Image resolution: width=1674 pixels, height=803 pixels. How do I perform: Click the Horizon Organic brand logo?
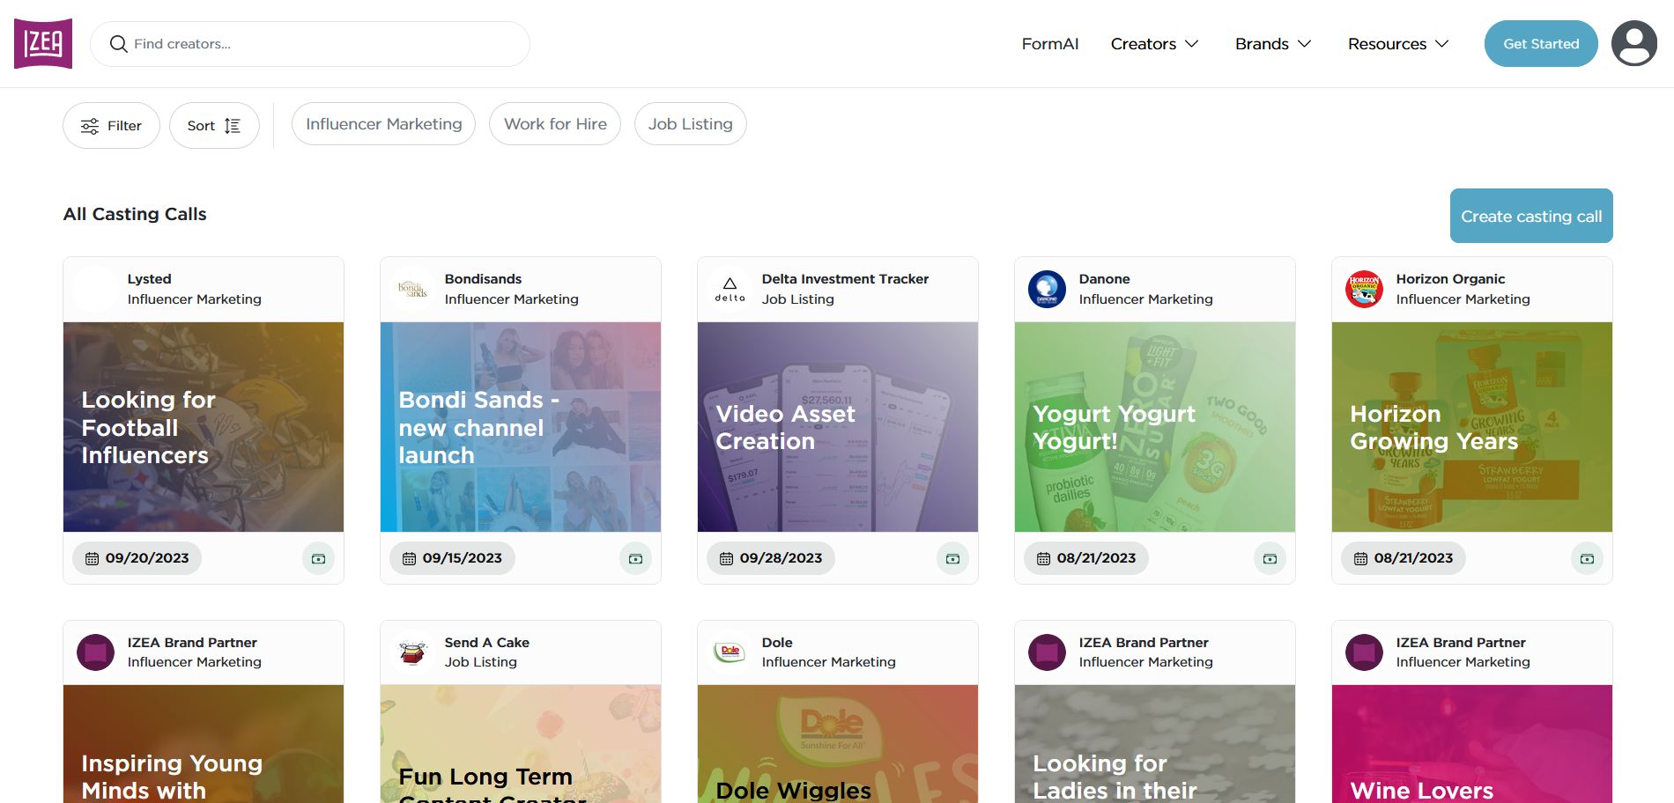1364,289
